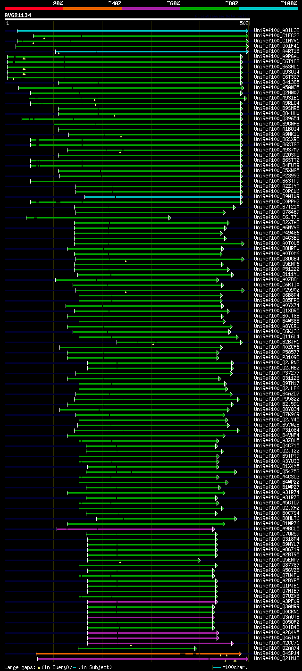Select the UniRef100_A3IR74 label
The height and width of the screenshot is (671, 302).
click(x=277, y=493)
